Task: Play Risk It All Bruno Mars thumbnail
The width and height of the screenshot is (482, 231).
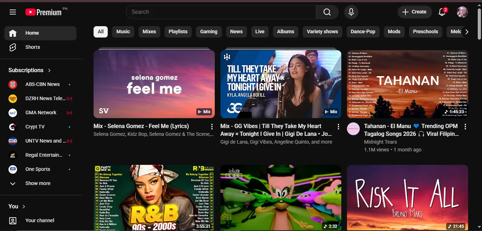Action: point(408,198)
